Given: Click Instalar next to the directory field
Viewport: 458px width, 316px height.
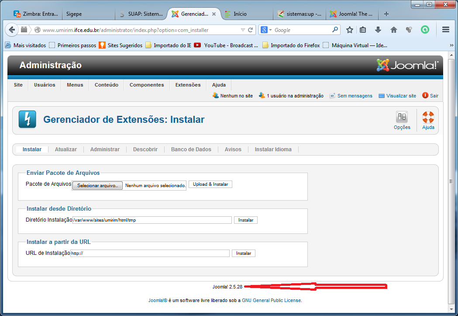Looking at the screenshot, I should pos(246,220).
